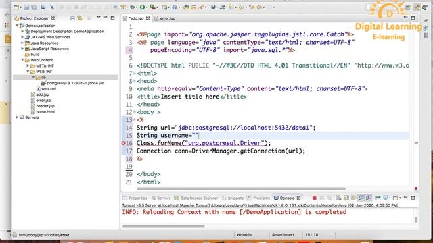Click the Next Annotation arrow icon
This screenshot has width=433, height=243.
coord(231,7)
